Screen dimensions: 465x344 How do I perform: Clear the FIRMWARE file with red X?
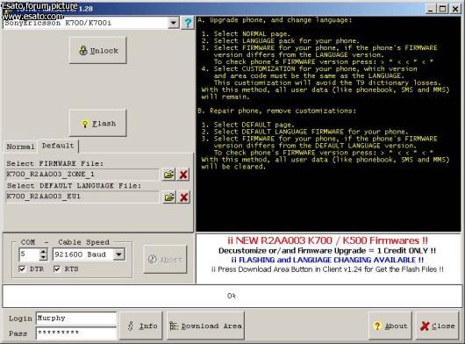(183, 175)
